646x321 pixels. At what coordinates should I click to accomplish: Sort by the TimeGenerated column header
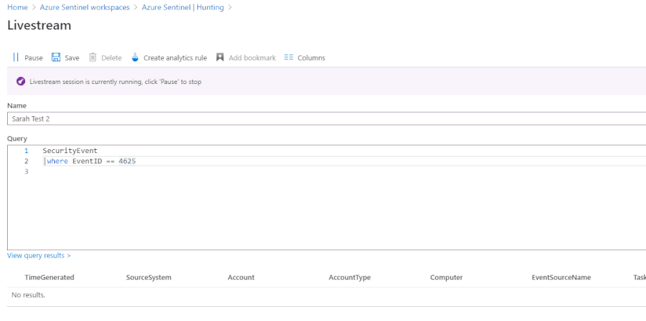[49, 278]
